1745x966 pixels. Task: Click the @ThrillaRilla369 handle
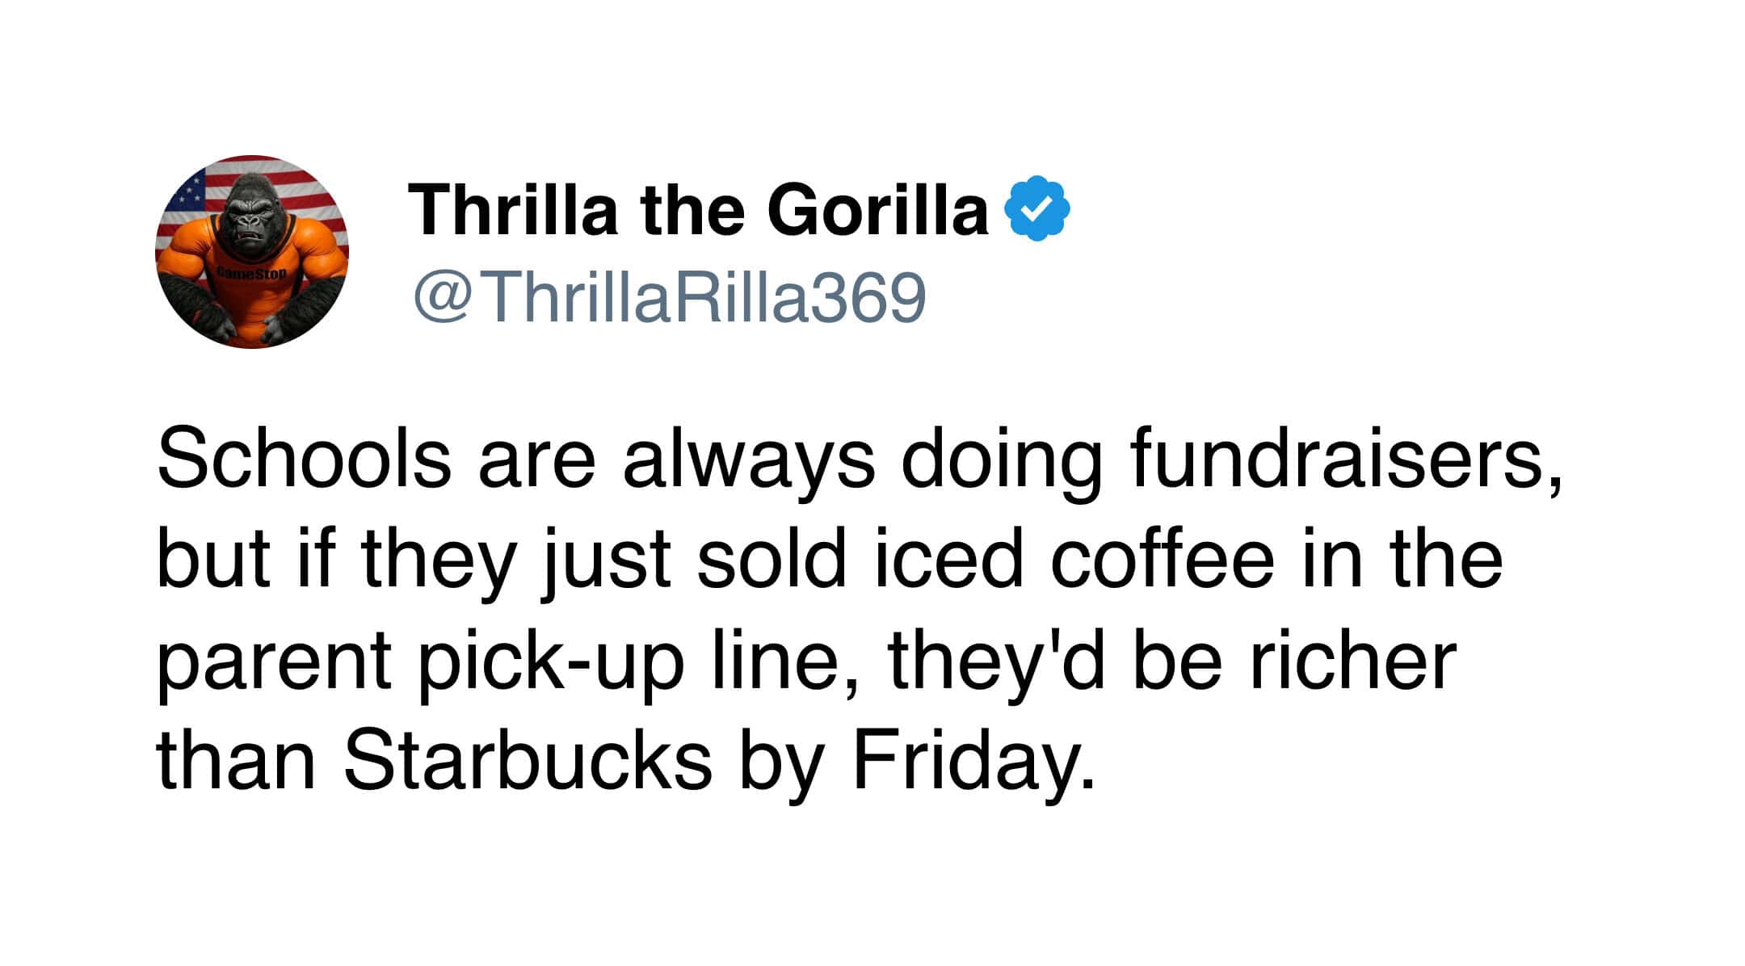pyautogui.click(x=669, y=297)
